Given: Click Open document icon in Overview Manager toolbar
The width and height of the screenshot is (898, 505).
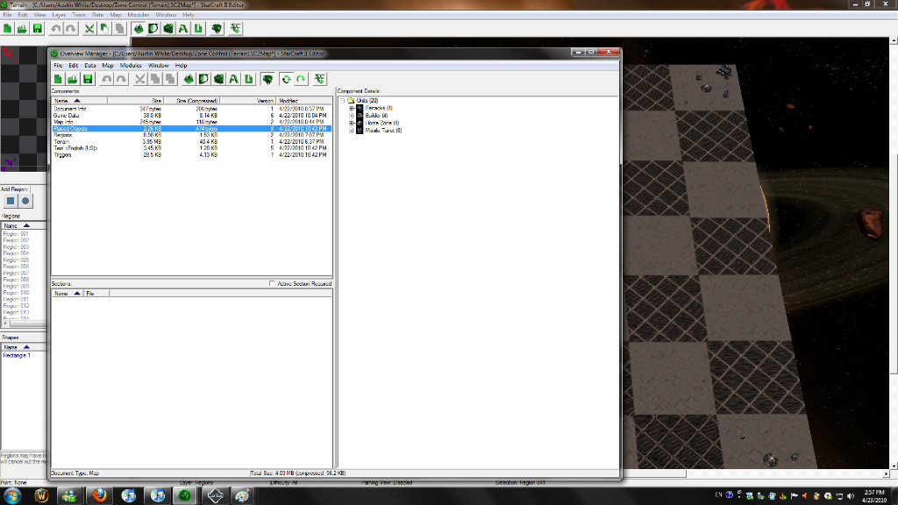Looking at the screenshot, I should click(x=73, y=79).
